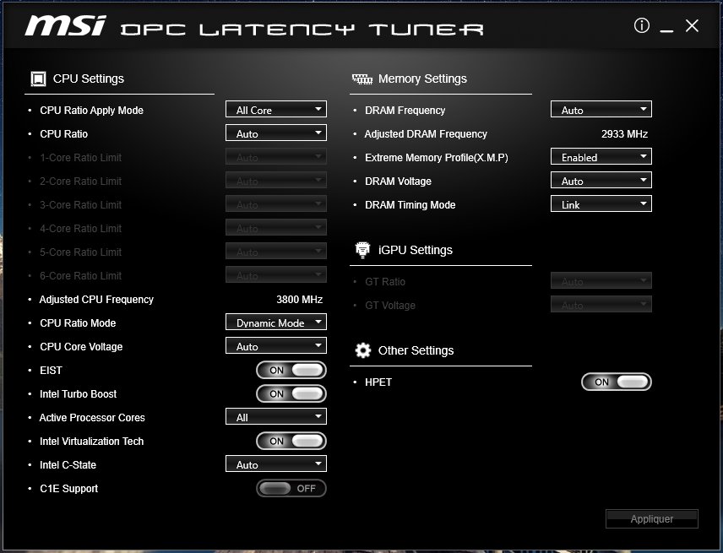This screenshot has width=723, height=553.
Task: Turn off the HPET toggle
Action: pos(617,382)
